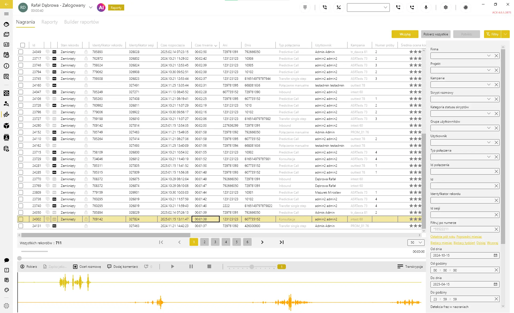Screen dimensions: 514x313
Task: Click the envelope mail icon in sidebar
Action: pyautogui.click(x=6, y=34)
